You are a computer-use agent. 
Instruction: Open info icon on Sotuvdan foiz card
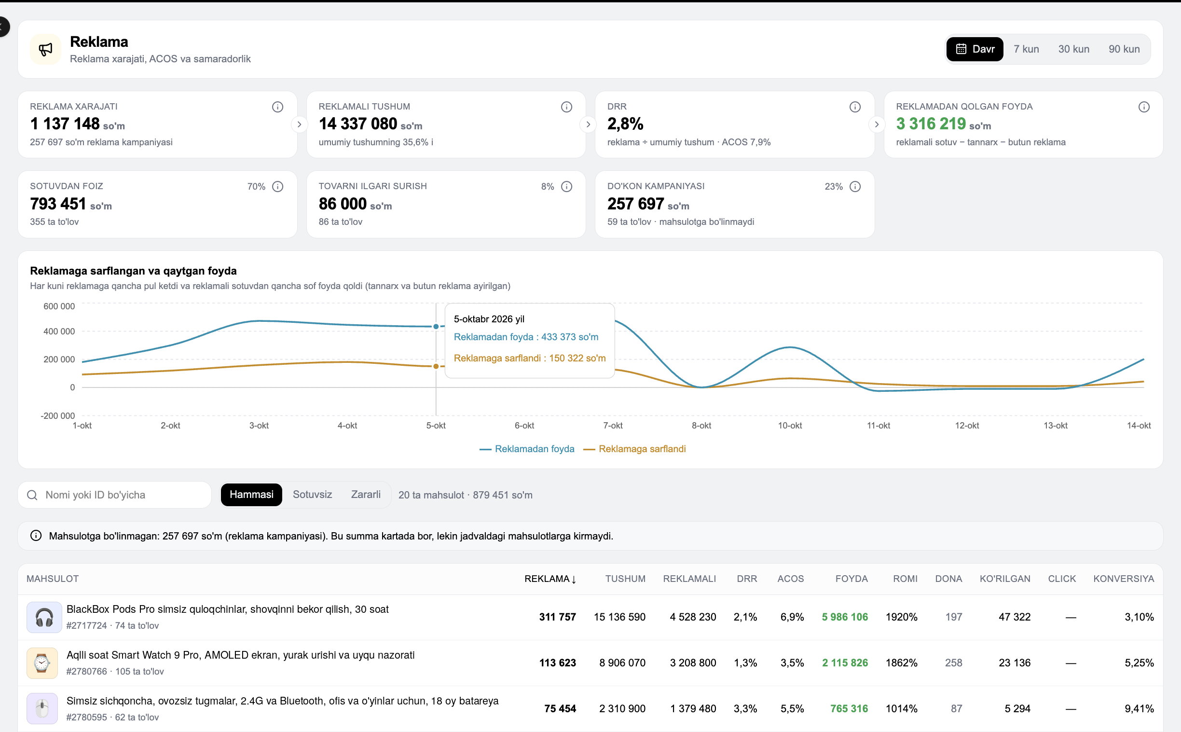[277, 186]
